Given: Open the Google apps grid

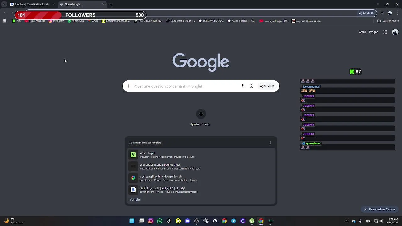Looking at the screenshot, I should tap(385, 32).
